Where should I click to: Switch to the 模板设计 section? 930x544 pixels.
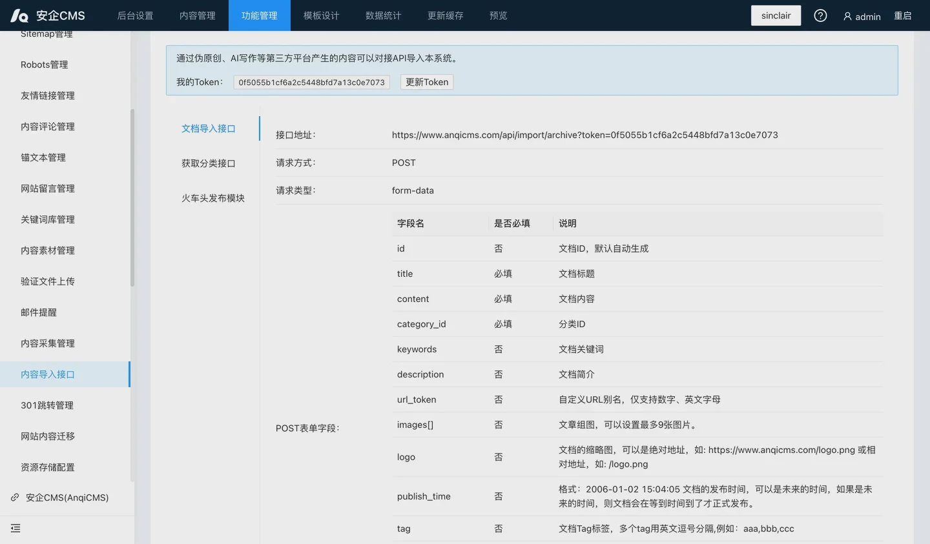coord(321,15)
